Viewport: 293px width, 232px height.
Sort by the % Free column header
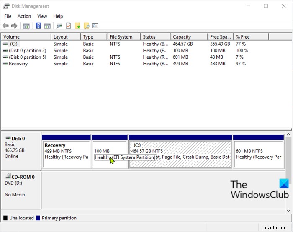coord(251,37)
